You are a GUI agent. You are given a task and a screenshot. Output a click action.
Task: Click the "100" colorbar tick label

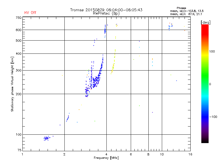pos(212,52)
